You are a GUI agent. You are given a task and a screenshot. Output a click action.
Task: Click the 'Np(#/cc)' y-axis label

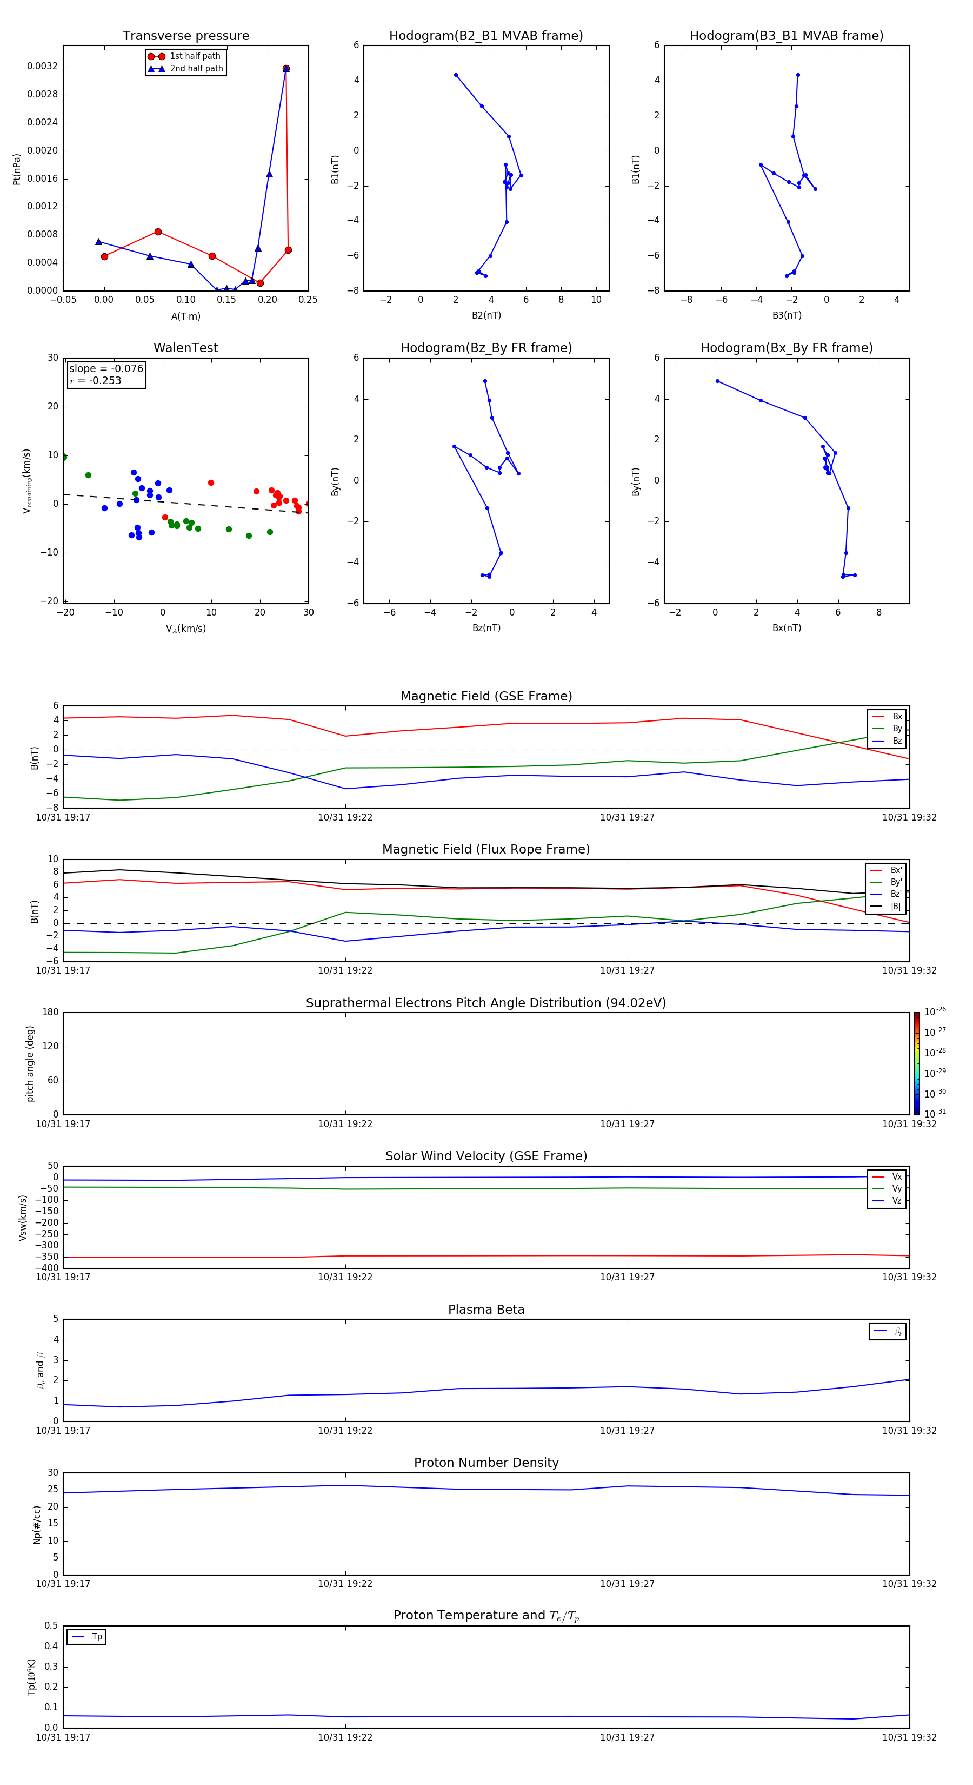[x=37, y=1524]
